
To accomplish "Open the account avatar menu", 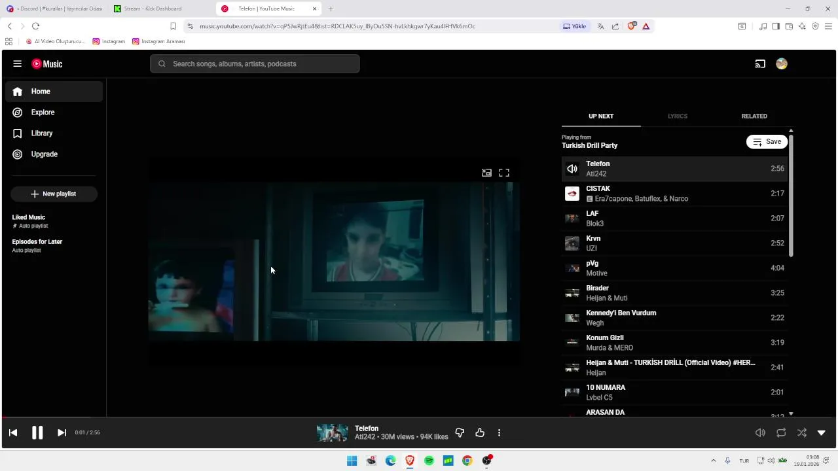I will 782,64.
